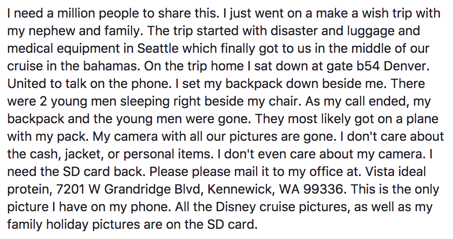453x239 pixels.
Task: Click the gate number "b54"
Action: (x=353, y=66)
